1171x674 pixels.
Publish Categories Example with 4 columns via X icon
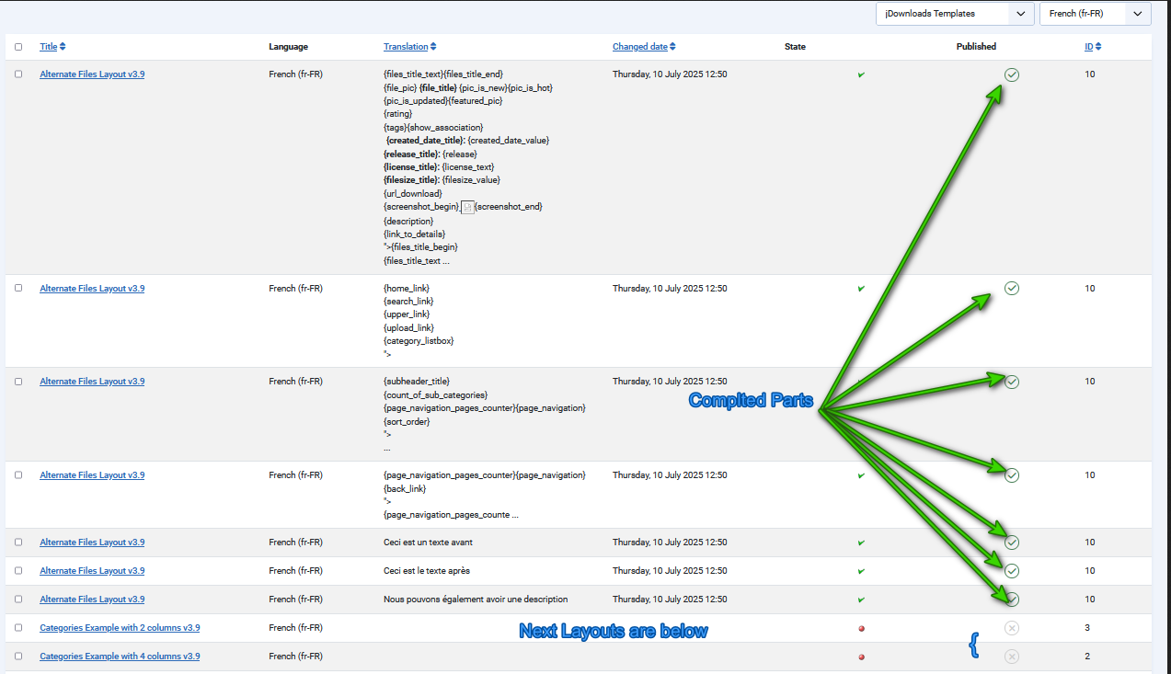(x=1012, y=657)
